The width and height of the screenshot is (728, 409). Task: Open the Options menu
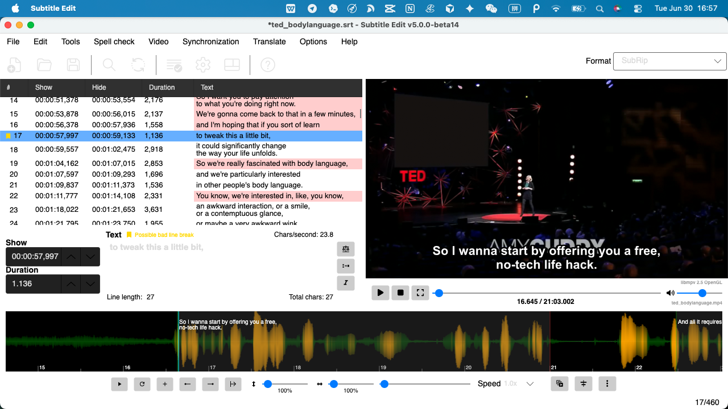point(313,41)
